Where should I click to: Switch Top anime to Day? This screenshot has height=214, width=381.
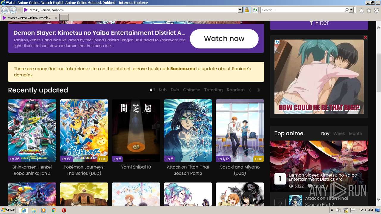click(x=325, y=133)
